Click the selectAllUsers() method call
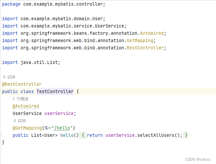 pos(158,135)
